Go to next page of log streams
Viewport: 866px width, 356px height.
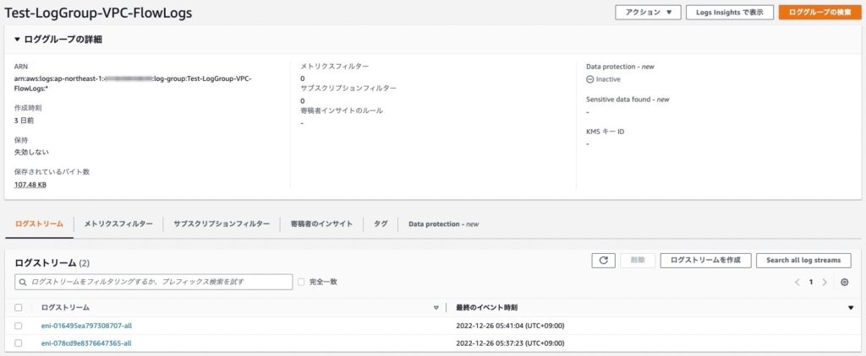click(825, 282)
